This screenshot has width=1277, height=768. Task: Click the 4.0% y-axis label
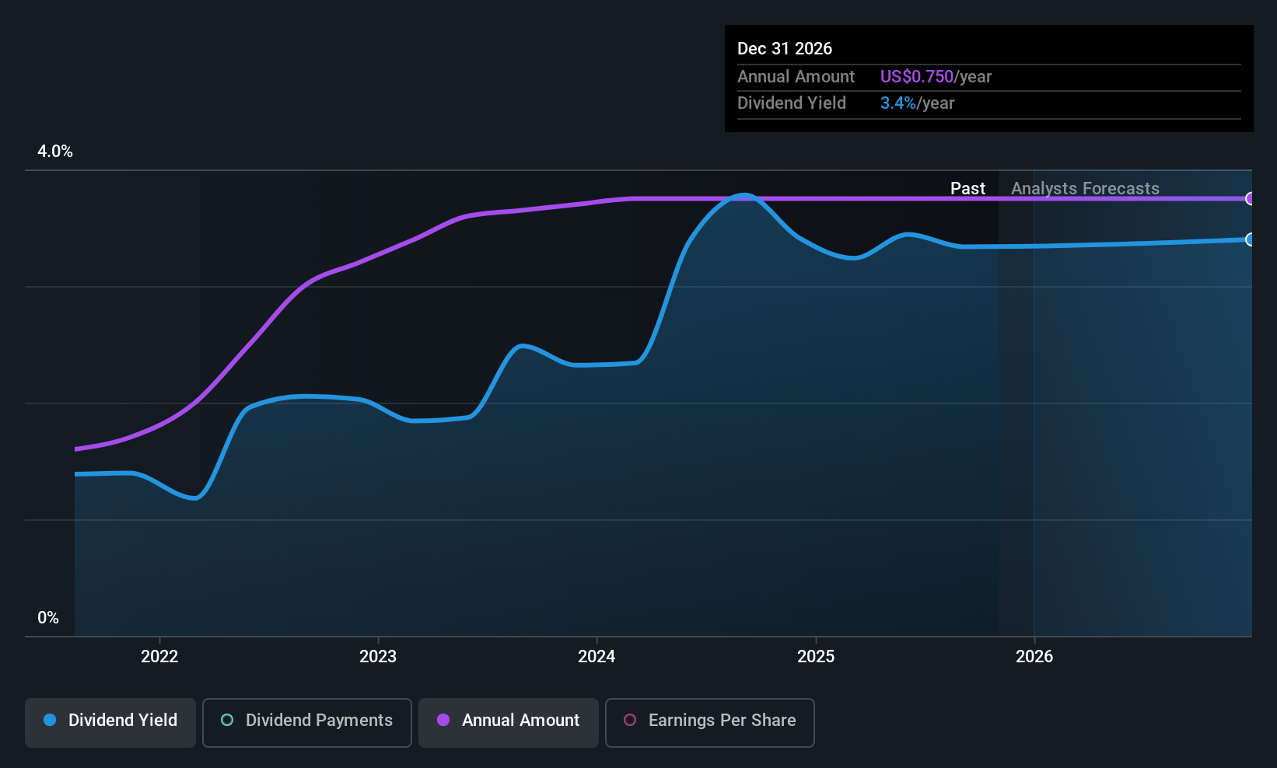[55, 152]
